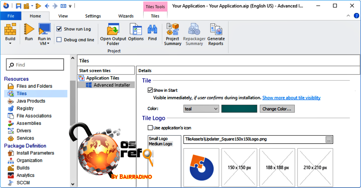Switch to Home ribbon tab
The width and height of the screenshot is (361, 188).
point(35,16)
